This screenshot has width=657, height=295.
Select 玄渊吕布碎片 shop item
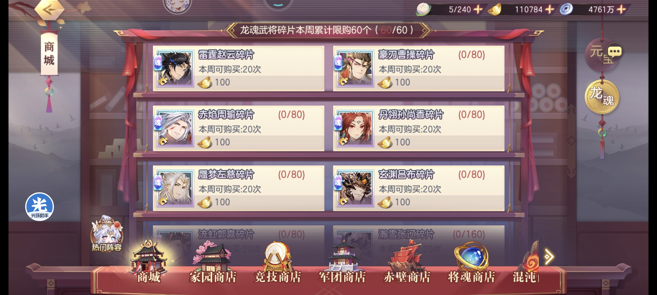[x=419, y=188]
